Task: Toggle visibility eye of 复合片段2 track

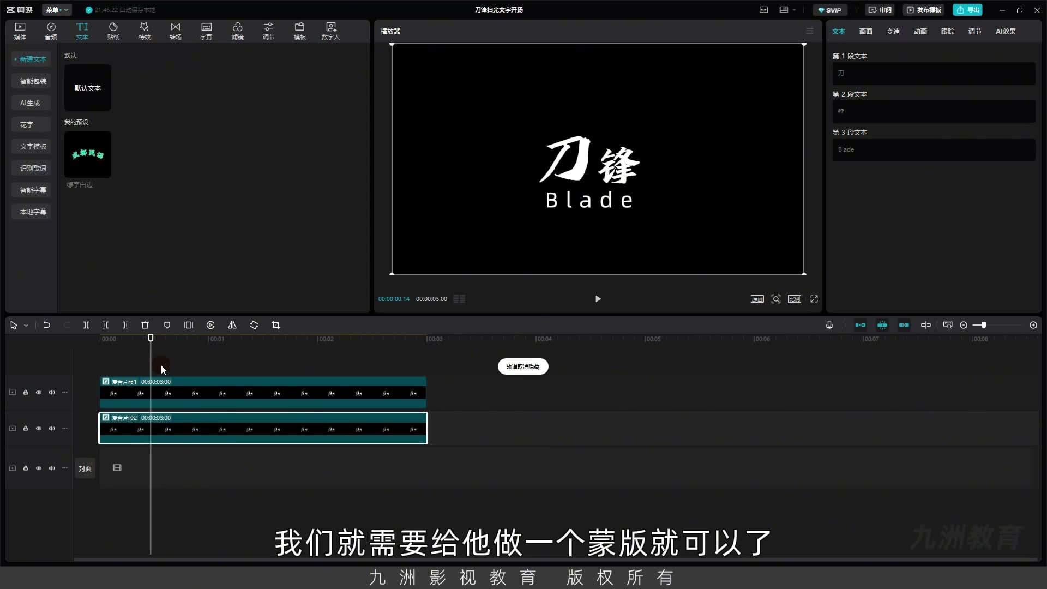Action: (39, 429)
